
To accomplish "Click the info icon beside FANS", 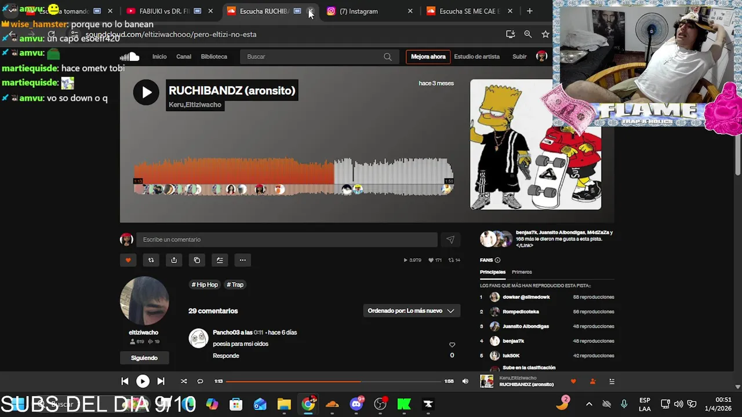I will pos(497,260).
